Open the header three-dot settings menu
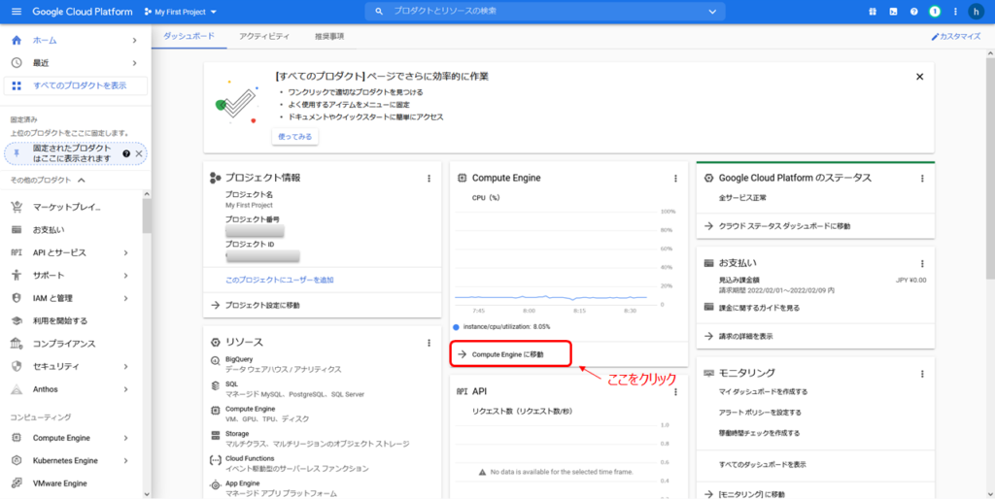 tap(954, 11)
